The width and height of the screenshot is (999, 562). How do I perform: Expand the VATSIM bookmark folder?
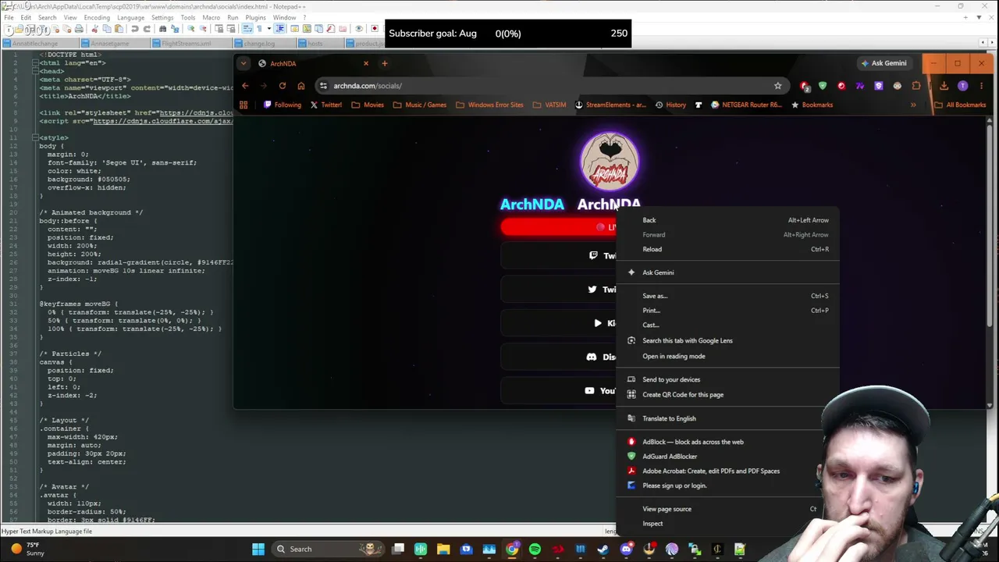(549, 105)
